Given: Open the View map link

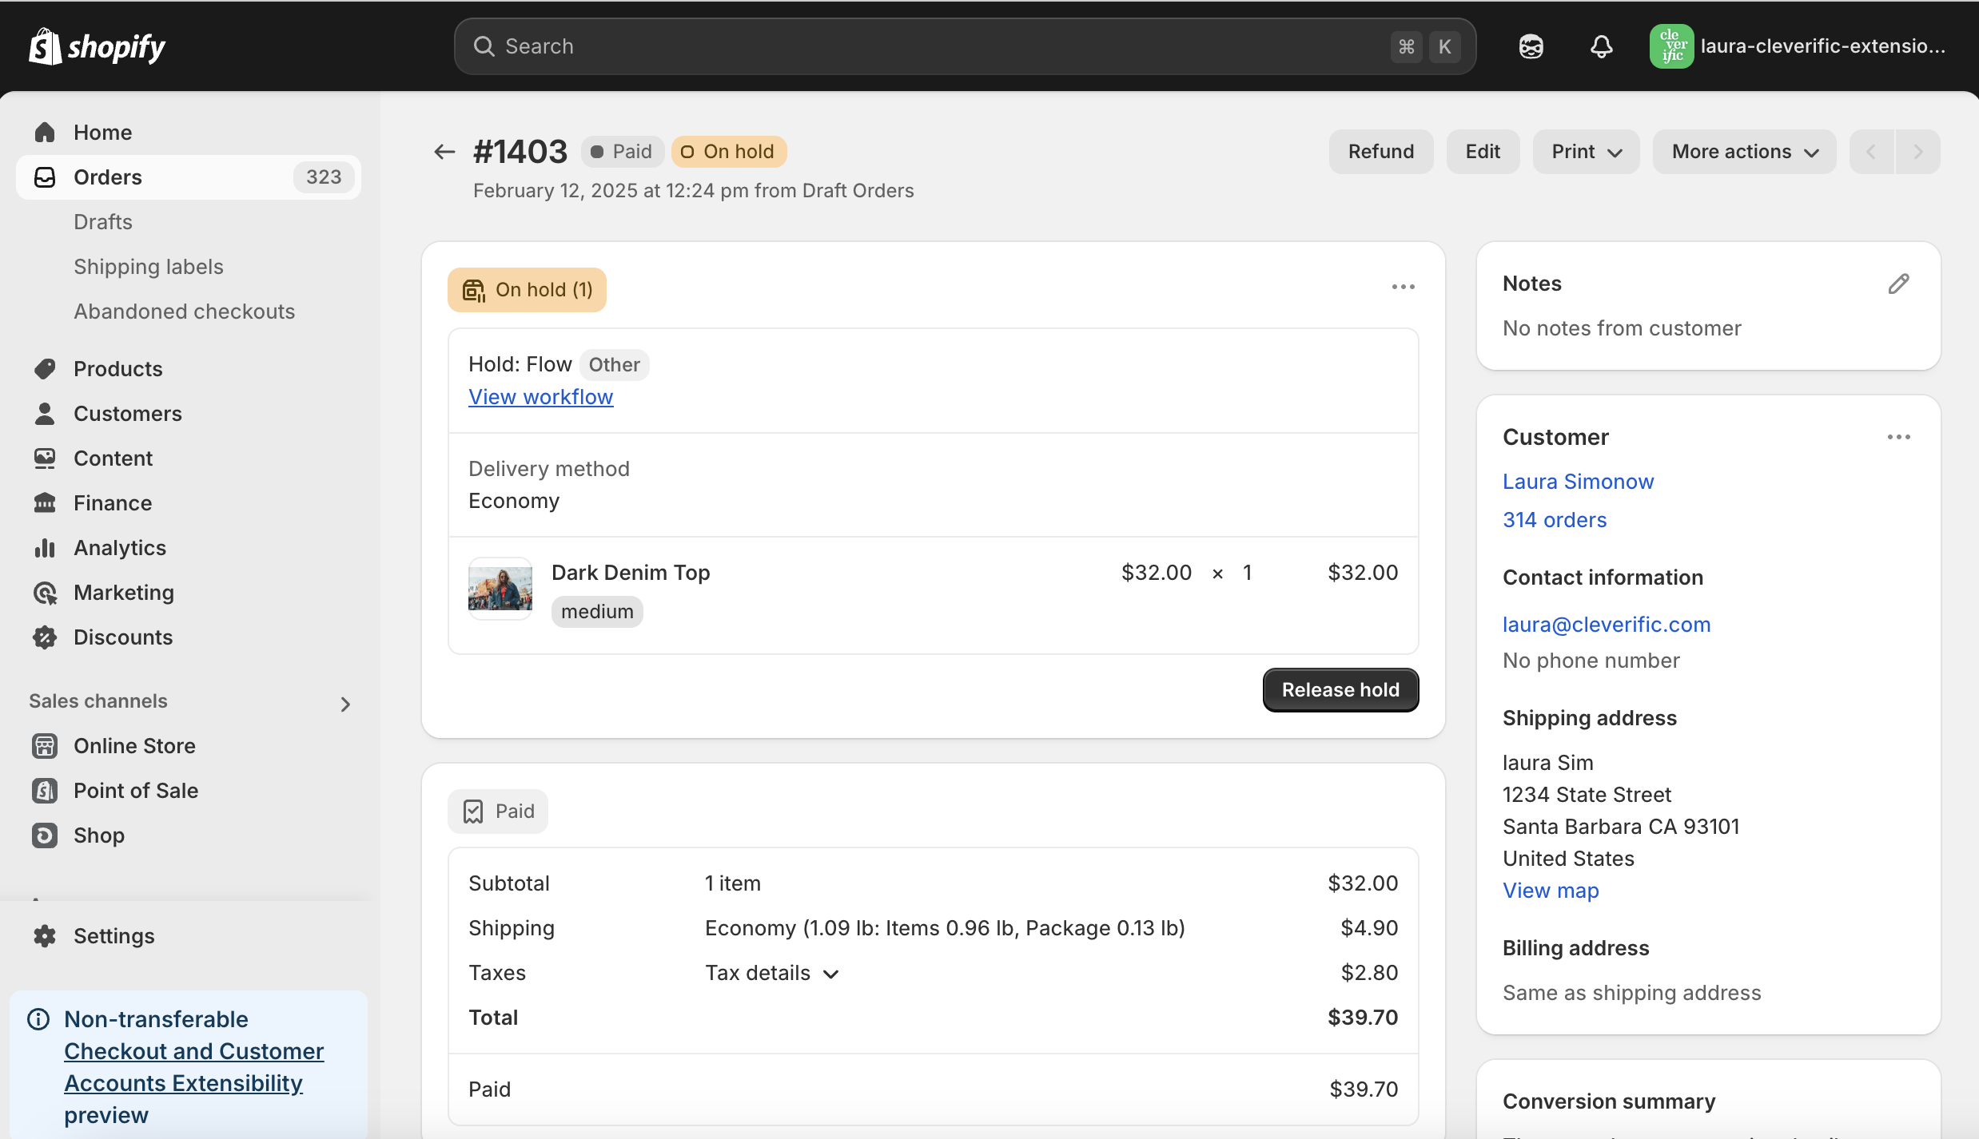Looking at the screenshot, I should point(1551,891).
